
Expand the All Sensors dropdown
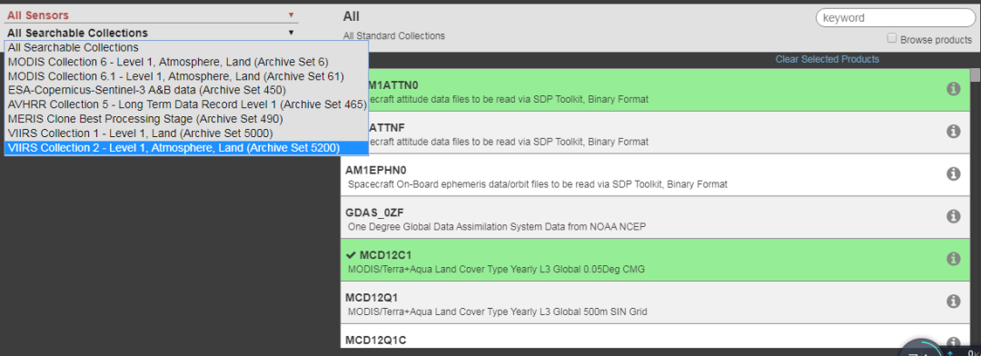[x=151, y=15]
